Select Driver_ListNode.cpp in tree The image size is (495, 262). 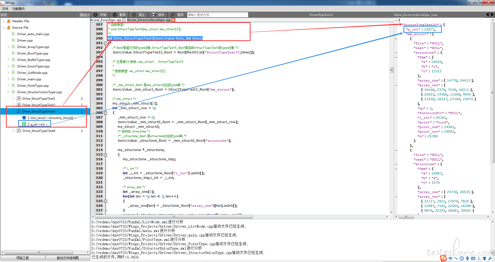click(x=32, y=73)
